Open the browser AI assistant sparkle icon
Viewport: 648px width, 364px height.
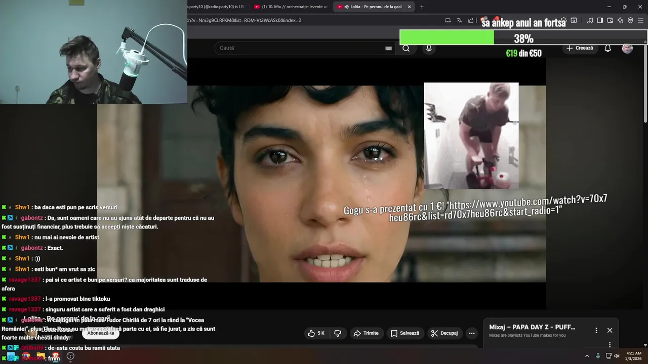pos(620,20)
